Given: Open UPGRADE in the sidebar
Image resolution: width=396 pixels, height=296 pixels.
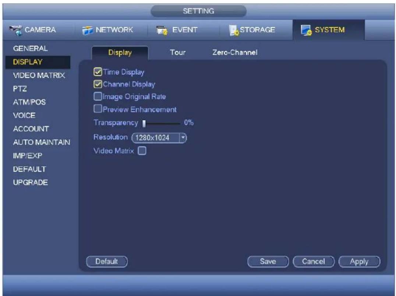Looking at the screenshot, I should [x=30, y=182].
